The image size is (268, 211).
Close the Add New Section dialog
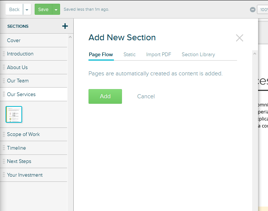239,38
